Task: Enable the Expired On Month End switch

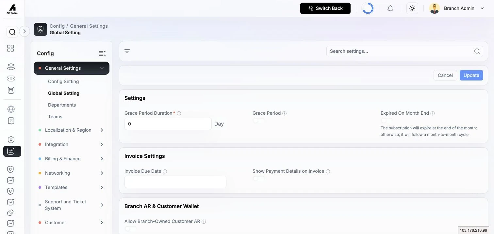Action: (x=387, y=121)
